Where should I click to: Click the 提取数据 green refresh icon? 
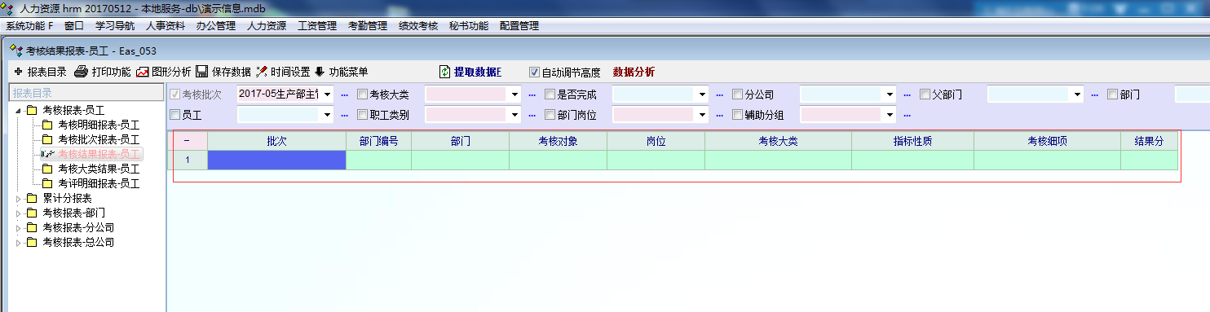tap(445, 72)
